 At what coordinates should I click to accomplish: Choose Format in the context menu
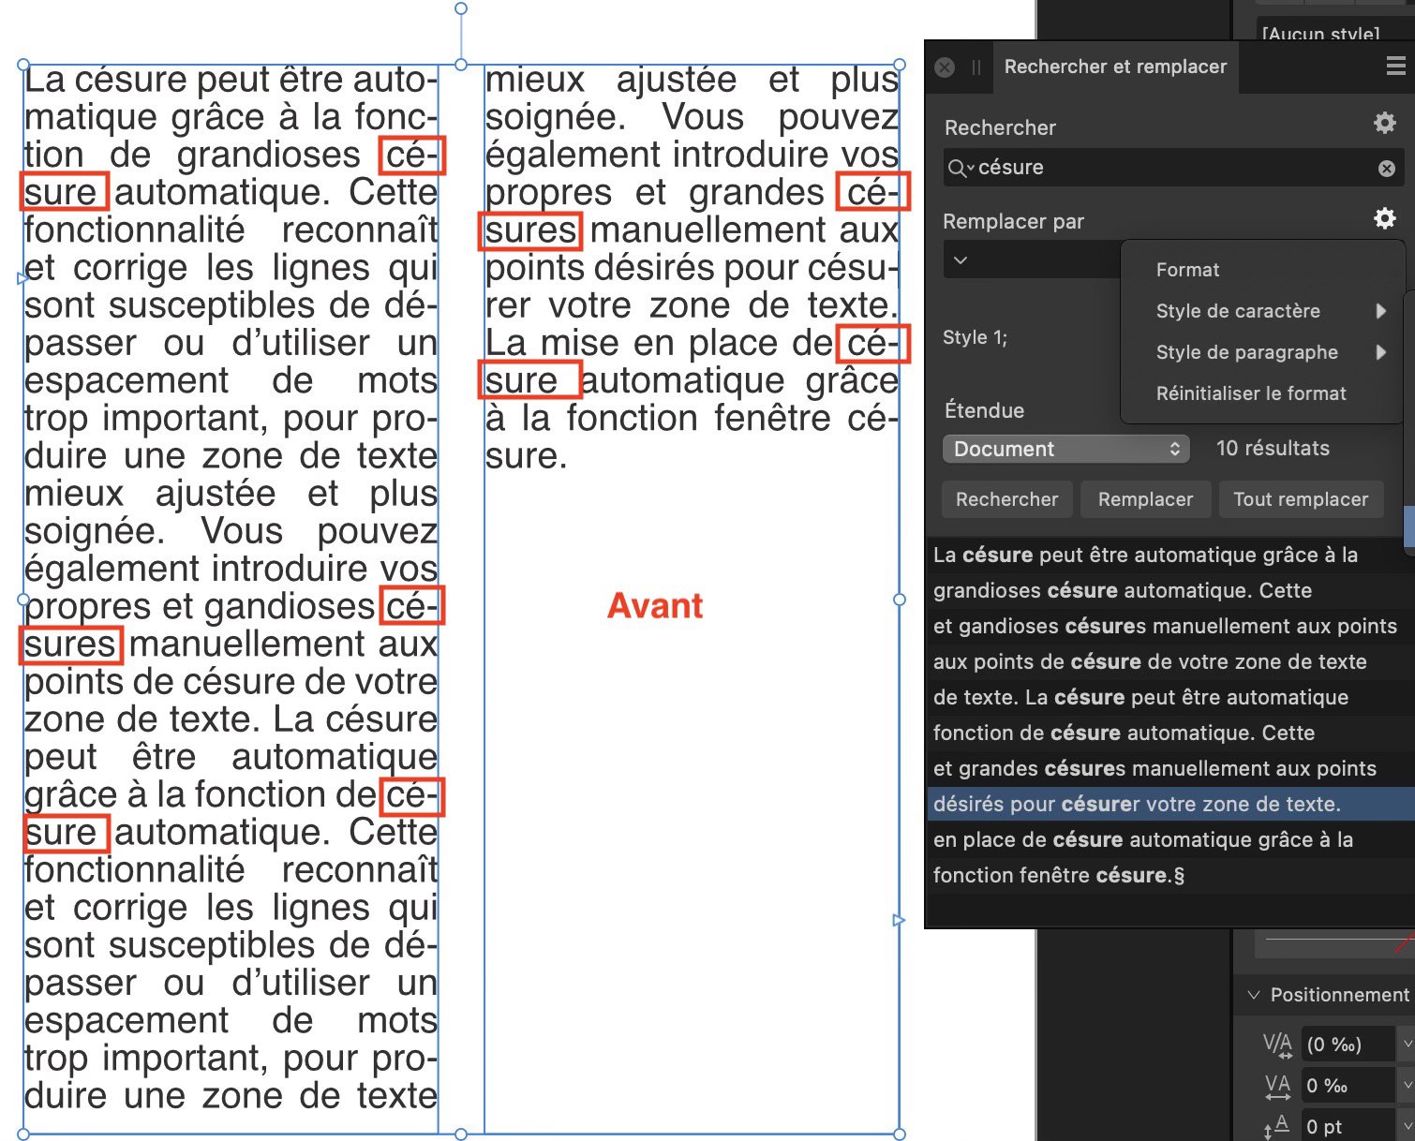pyautogui.click(x=1187, y=270)
